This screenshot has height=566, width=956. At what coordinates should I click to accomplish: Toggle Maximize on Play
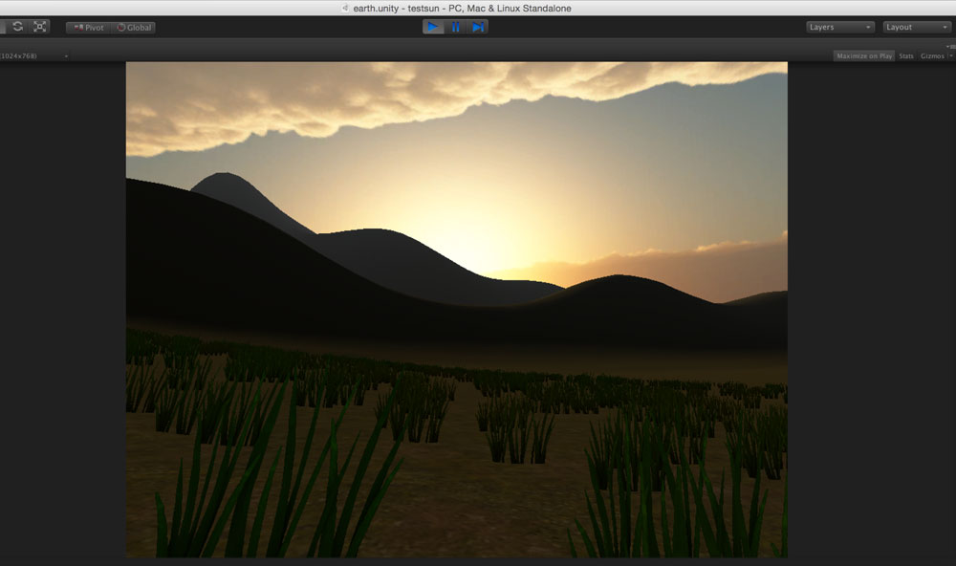863,56
